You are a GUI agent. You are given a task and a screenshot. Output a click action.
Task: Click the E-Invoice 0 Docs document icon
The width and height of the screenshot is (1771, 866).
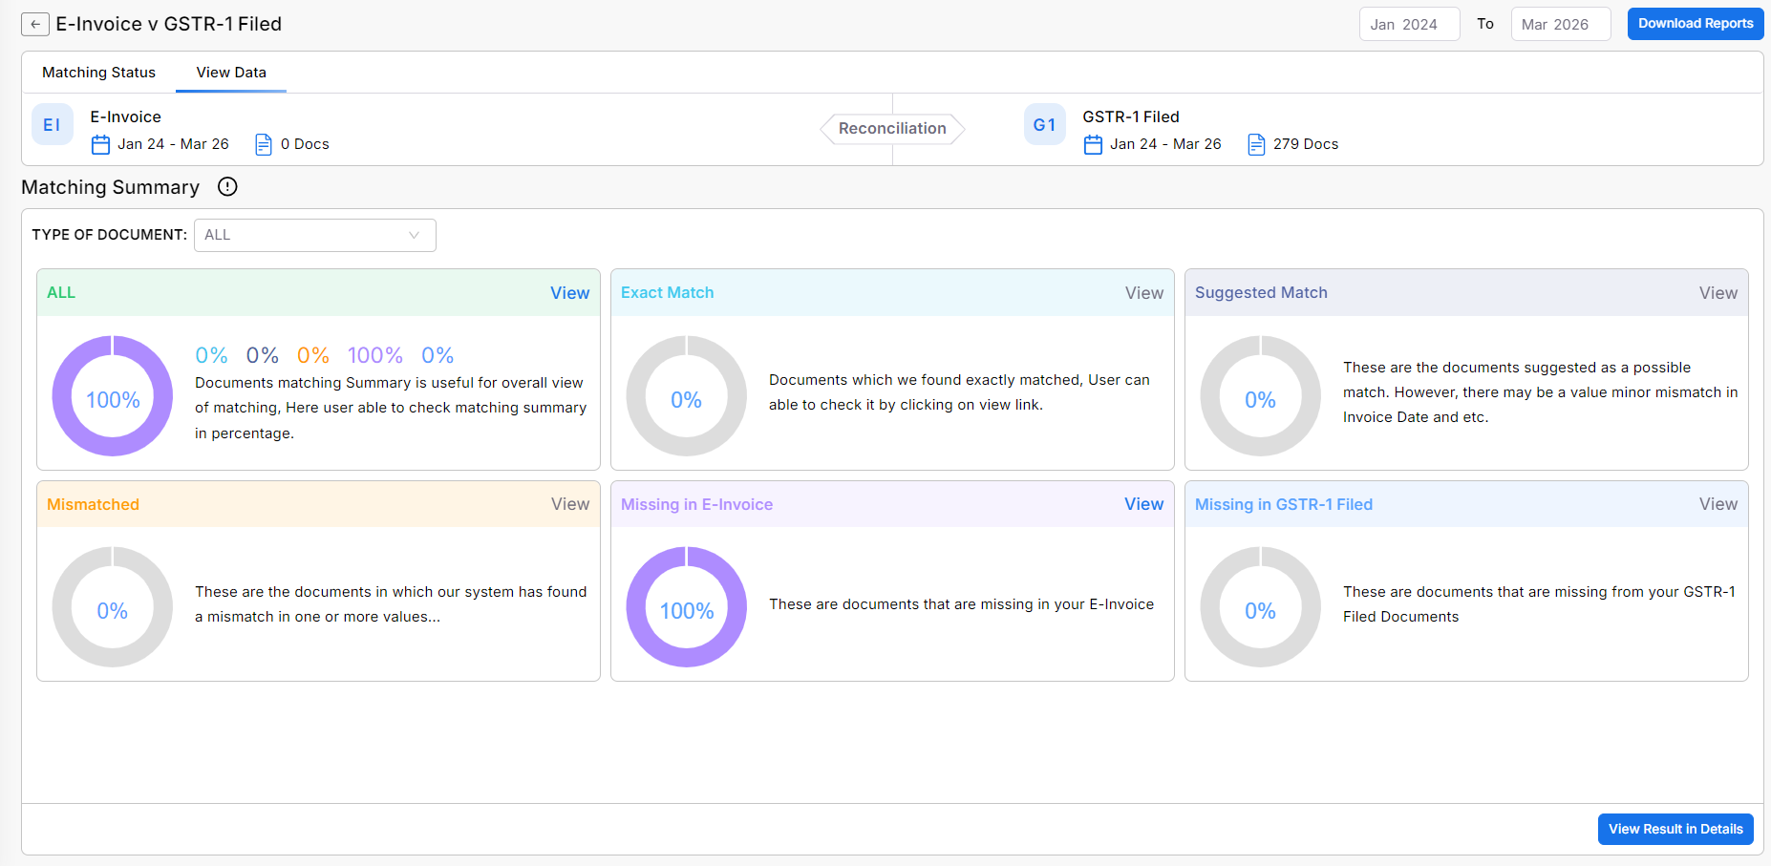click(264, 144)
